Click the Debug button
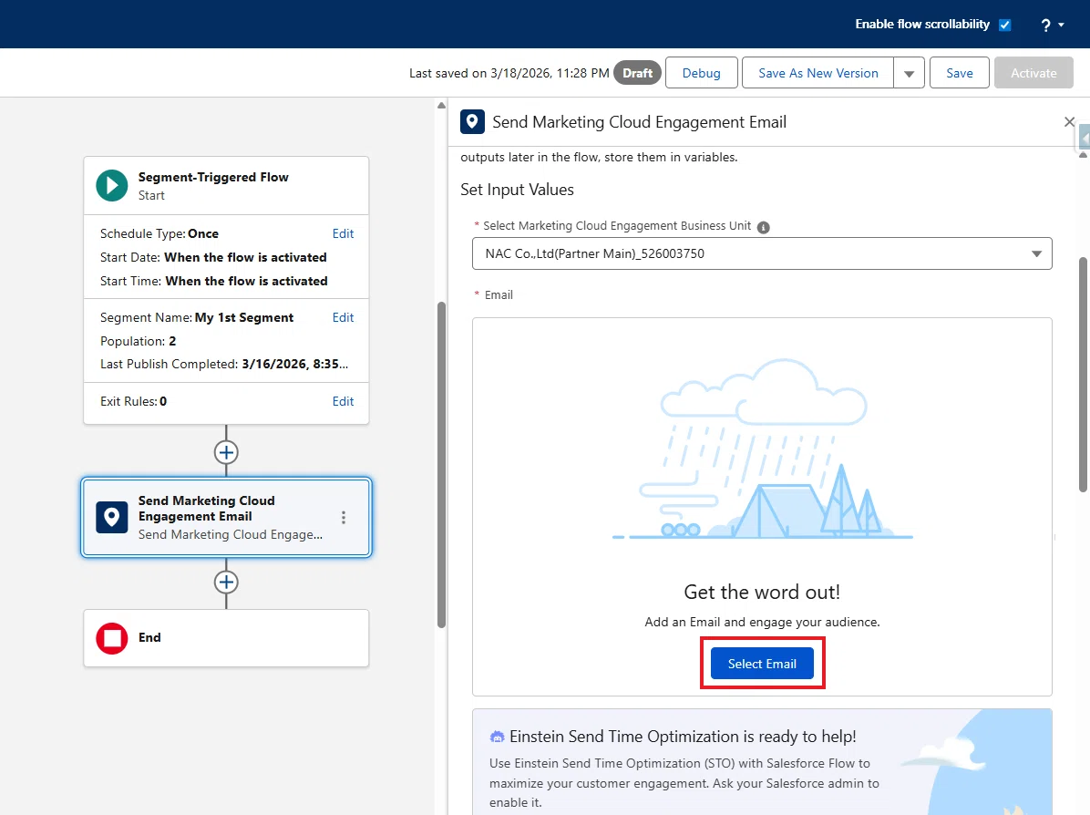This screenshot has height=815, width=1090. coord(701,73)
